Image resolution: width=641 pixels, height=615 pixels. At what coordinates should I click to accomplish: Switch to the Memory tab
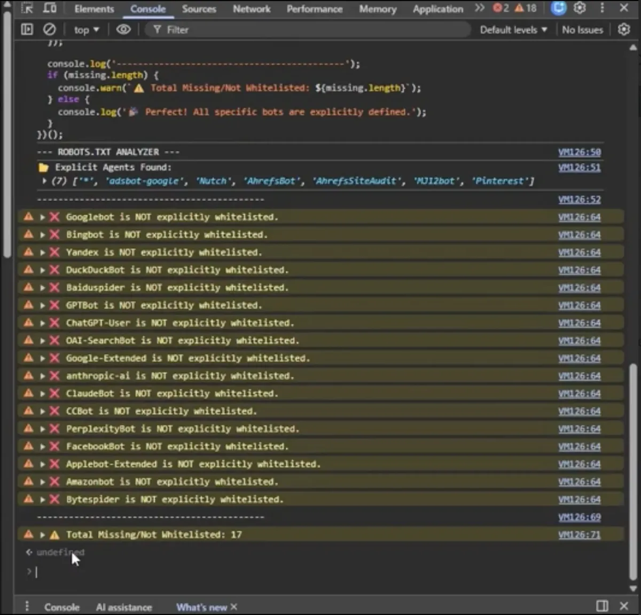(378, 9)
